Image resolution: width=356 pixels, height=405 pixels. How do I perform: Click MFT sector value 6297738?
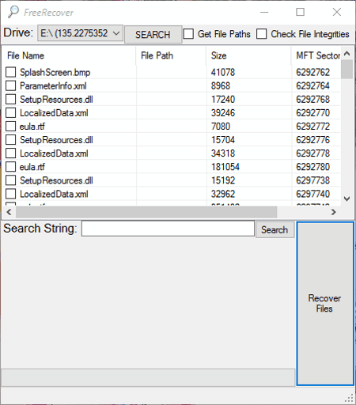point(312,180)
